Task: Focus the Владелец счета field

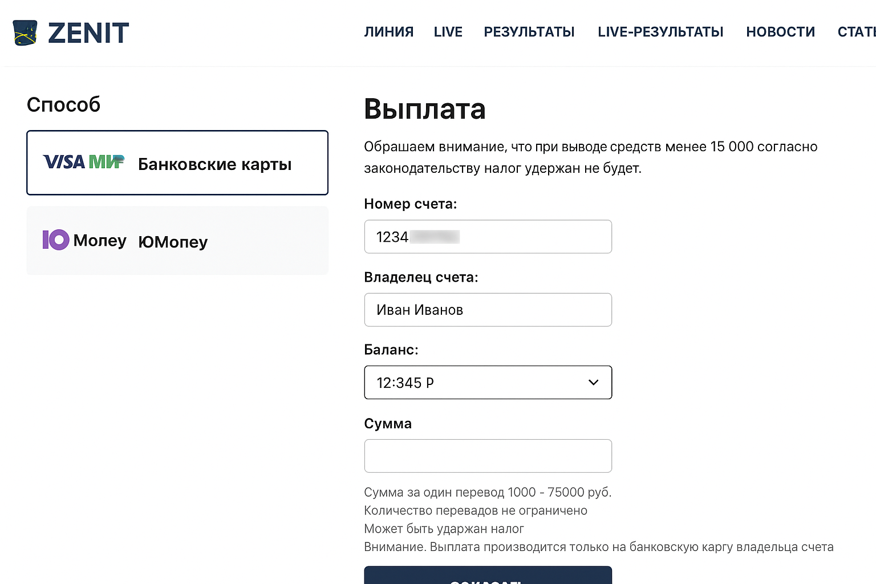Action: 488,310
